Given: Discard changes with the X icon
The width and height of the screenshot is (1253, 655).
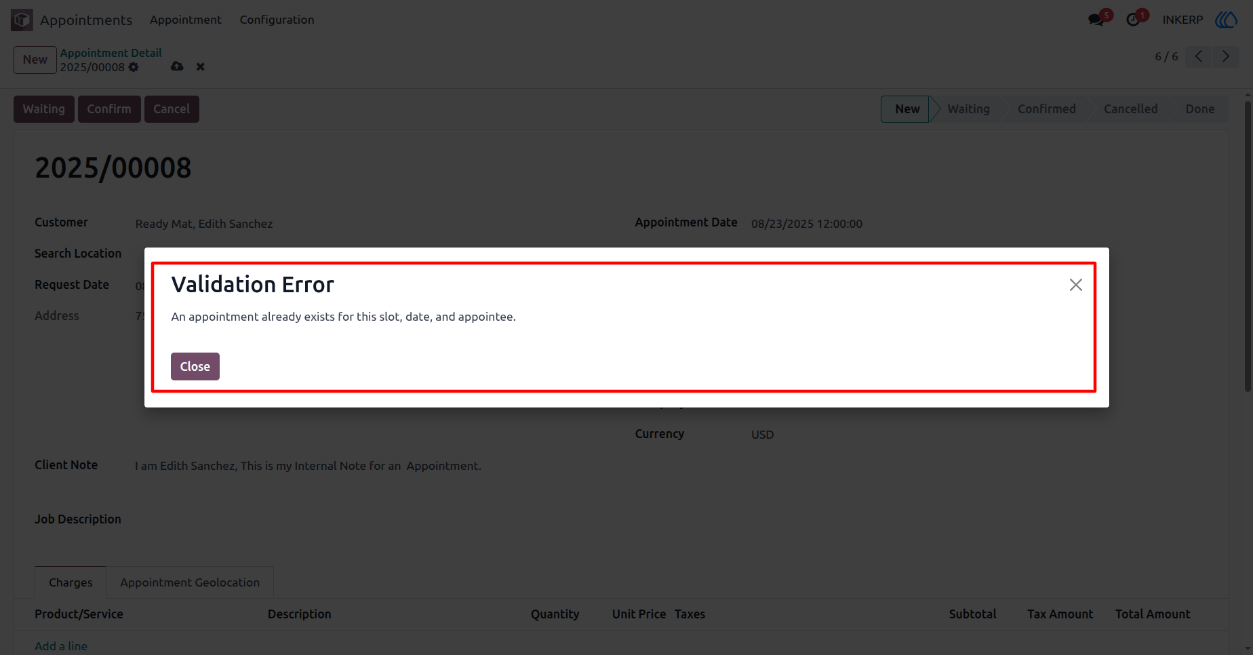Looking at the screenshot, I should (x=200, y=66).
